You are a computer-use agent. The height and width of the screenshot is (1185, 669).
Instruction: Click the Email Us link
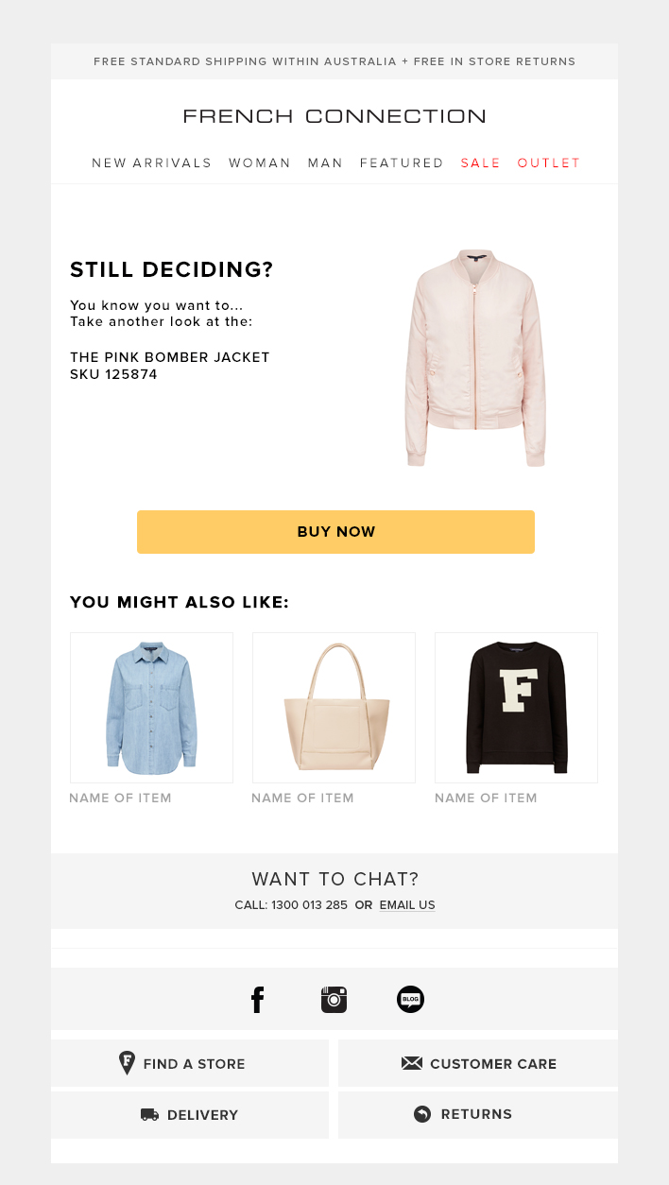(407, 905)
